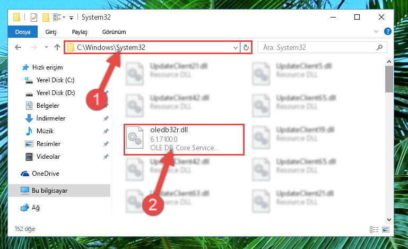Click the New folder quick access icon
This screenshot has height=249, width=408.
(x=46, y=18)
